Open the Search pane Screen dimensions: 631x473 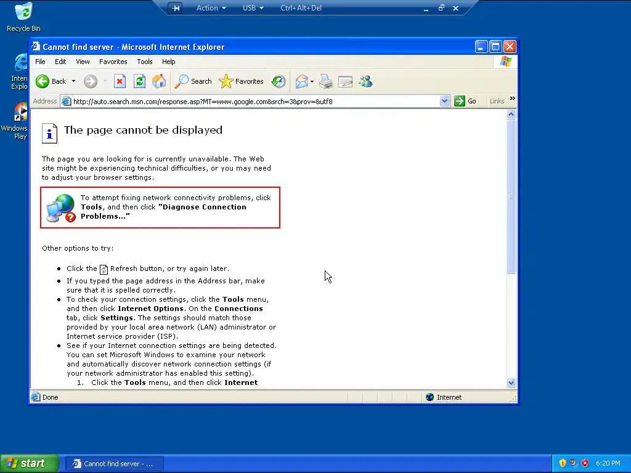(193, 81)
